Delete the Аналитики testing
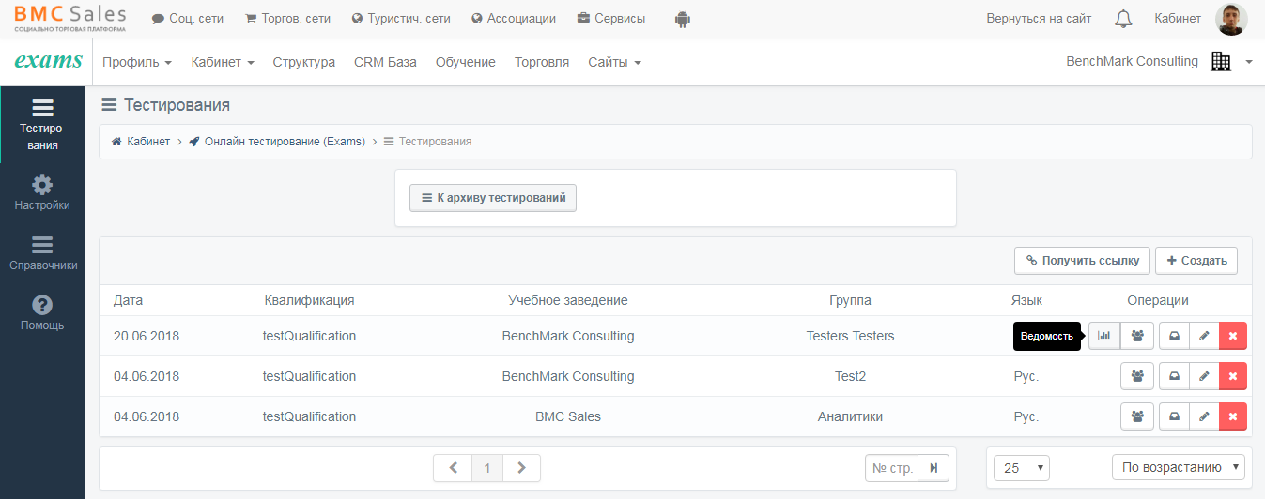Screen dimensions: 1265x499 [x=1233, y=416]
